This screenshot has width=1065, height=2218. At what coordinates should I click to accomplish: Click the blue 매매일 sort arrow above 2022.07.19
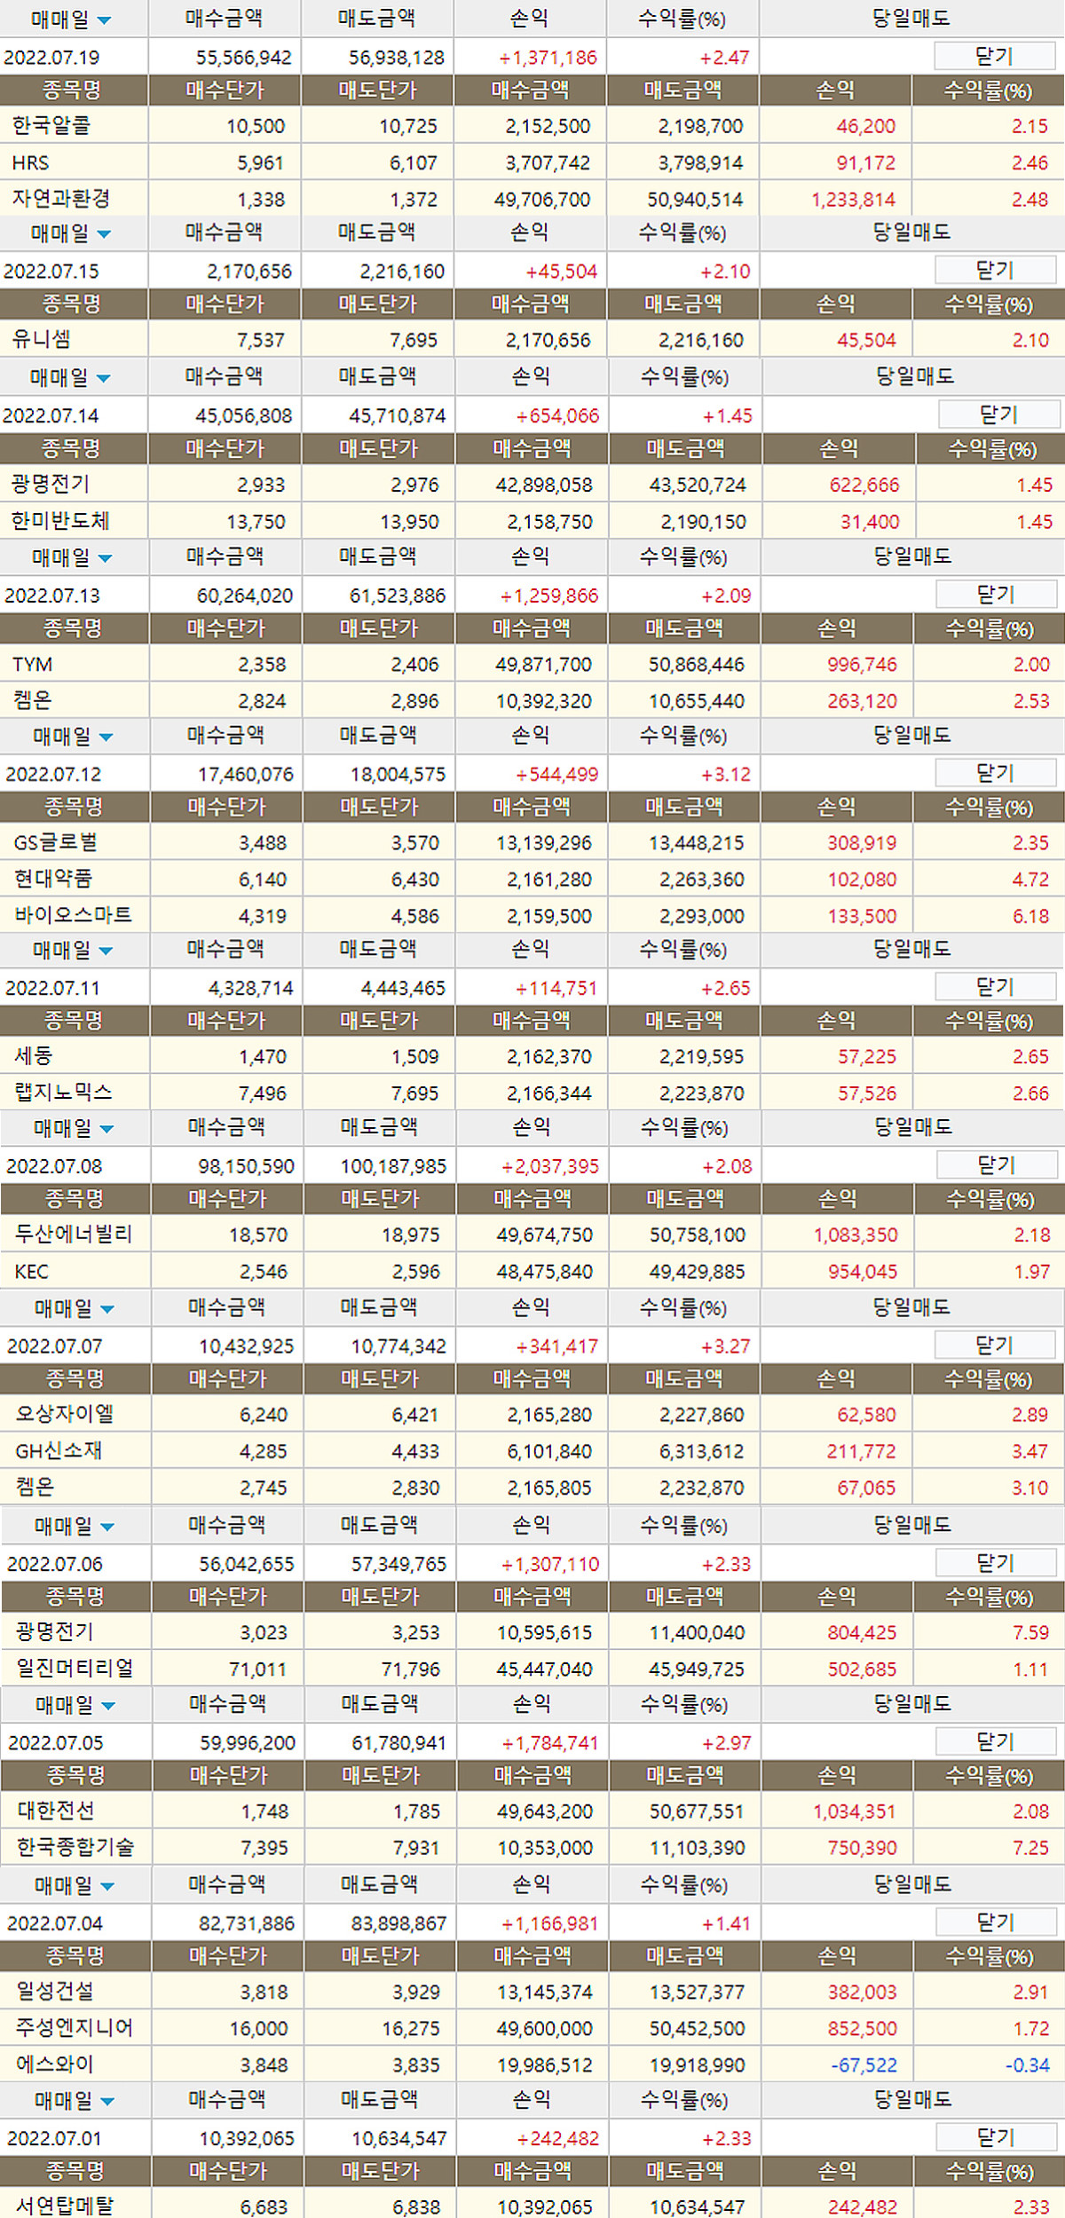(104, 20)
